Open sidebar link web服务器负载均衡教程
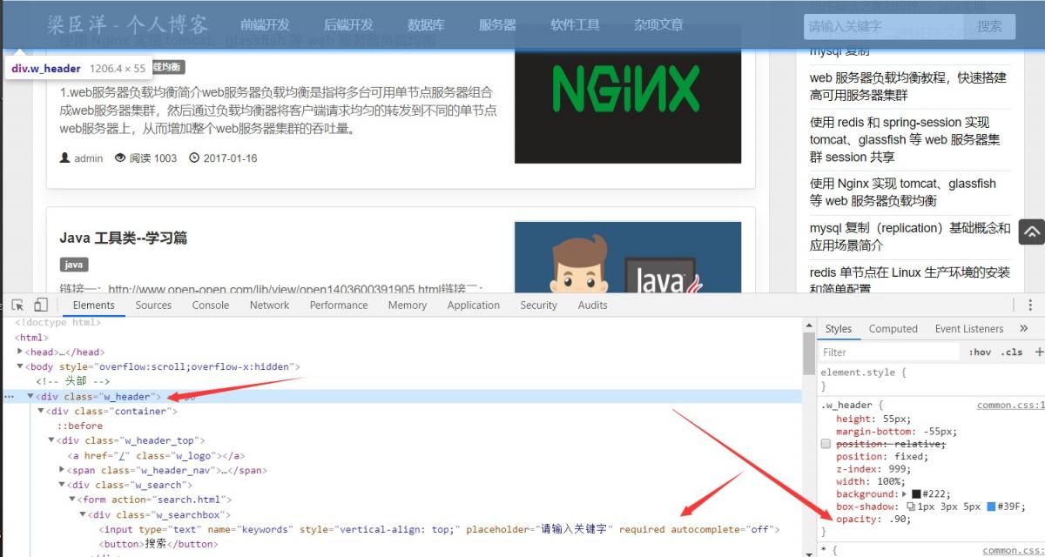This screenshot has height=557, width=1045. tap(908, 86)
